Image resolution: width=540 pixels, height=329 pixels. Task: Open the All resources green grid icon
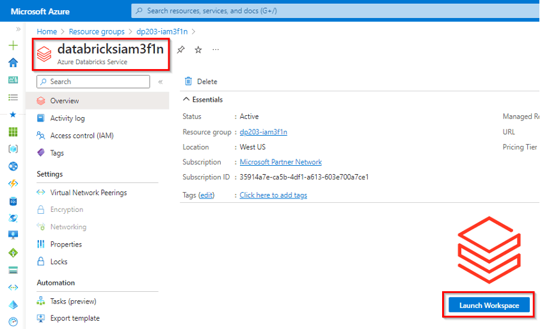(x=13, y=132)
